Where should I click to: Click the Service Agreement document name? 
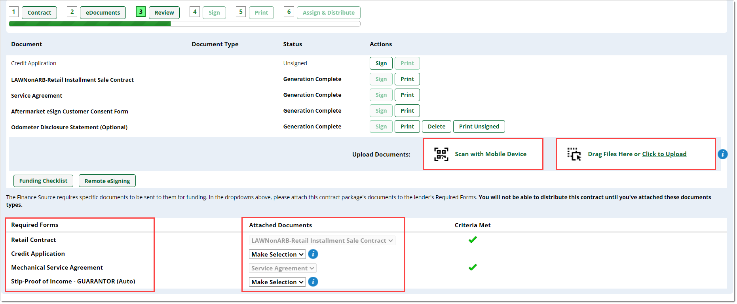point(37,96)
